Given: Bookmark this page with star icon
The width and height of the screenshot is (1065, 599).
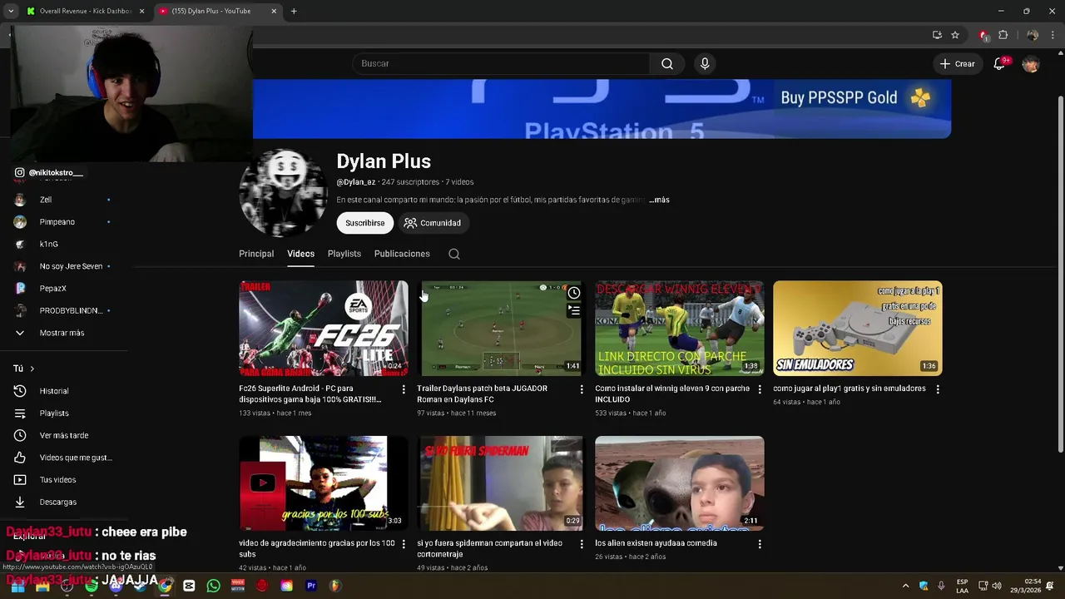Looking at the screenshot, I should click(955, 35).
